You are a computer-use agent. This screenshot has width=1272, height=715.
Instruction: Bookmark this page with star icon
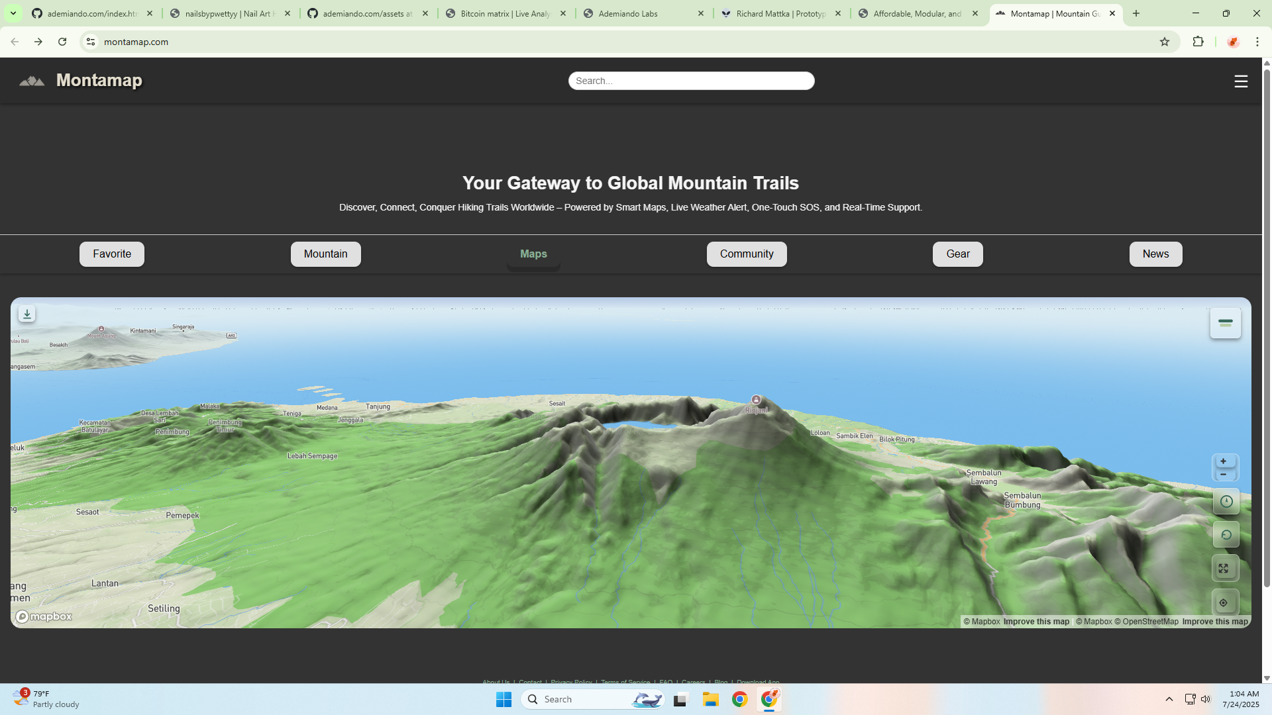[1165, 42]
